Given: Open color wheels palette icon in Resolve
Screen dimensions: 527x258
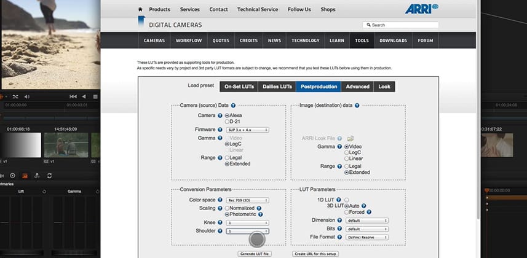Looking at the screenshot, I should coord(12,175).
